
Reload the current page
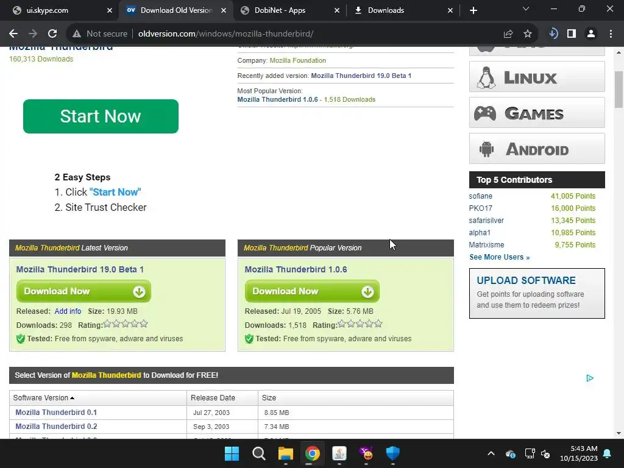click(x=52, y=34)
